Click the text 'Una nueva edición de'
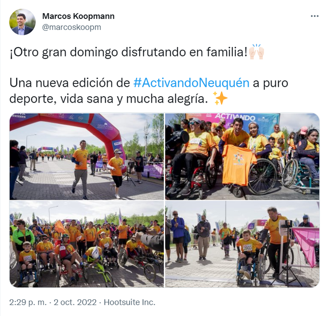 pos(70,83)
